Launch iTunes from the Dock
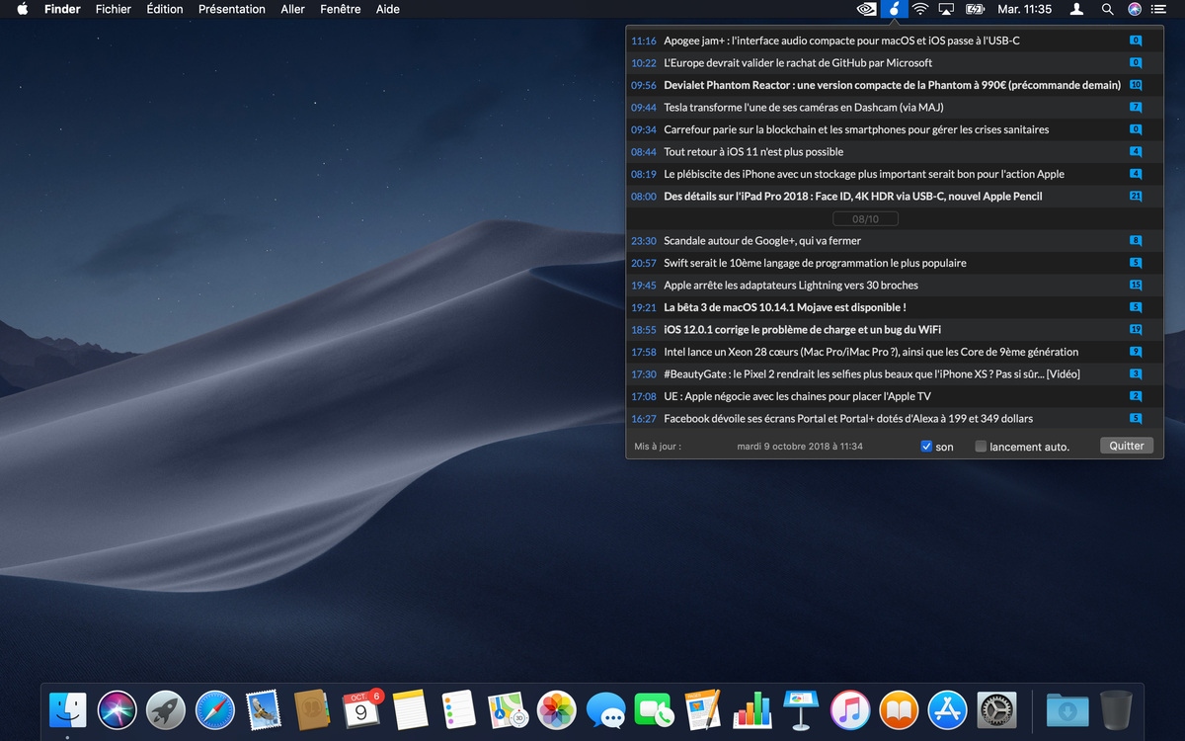Image resolution: width=1185 pixels, height=741 pixels. pos(850,710)
